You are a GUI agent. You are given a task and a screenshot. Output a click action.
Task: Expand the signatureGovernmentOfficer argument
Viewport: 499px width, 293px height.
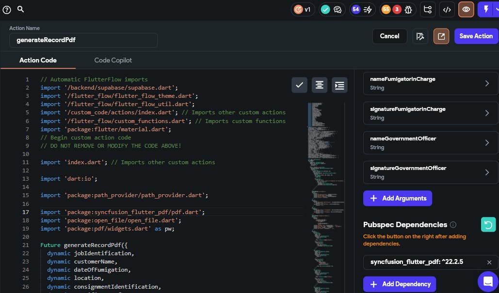(x=430, y=172)
